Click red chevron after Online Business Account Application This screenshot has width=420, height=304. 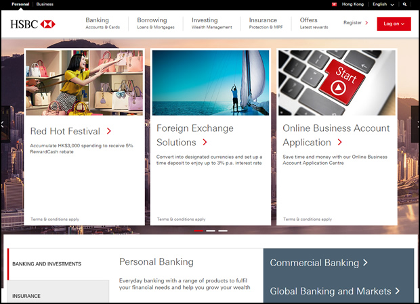339,142
